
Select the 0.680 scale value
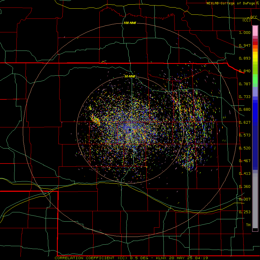pos(245,109)
